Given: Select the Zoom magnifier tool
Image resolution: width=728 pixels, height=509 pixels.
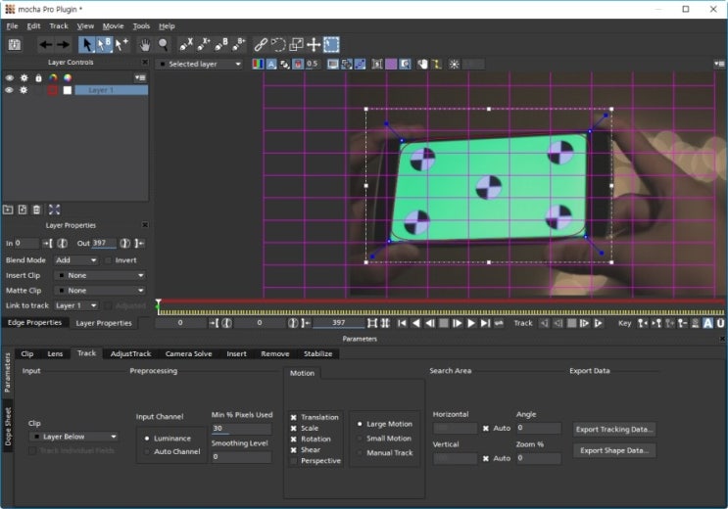Looking at the screenshot, I should 163,45.
